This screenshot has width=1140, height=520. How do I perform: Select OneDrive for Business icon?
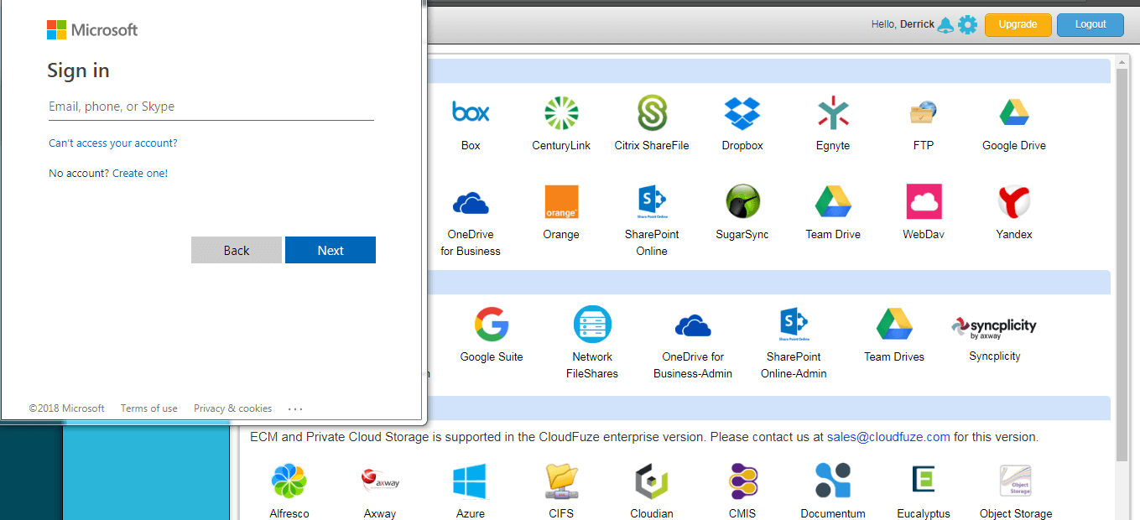[471, 203]
